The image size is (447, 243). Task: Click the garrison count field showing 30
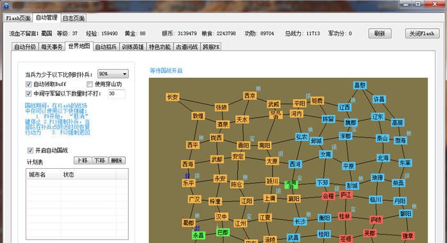[116, 94]
